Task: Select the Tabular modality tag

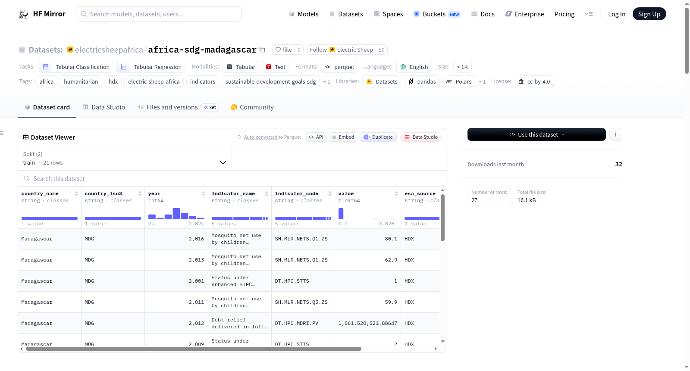Action: point(241,67)
